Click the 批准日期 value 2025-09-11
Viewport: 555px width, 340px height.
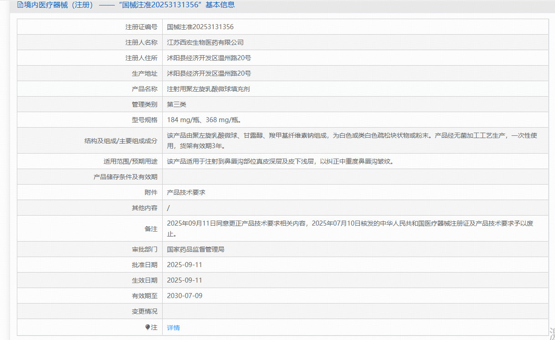click(x=185, y=265)
